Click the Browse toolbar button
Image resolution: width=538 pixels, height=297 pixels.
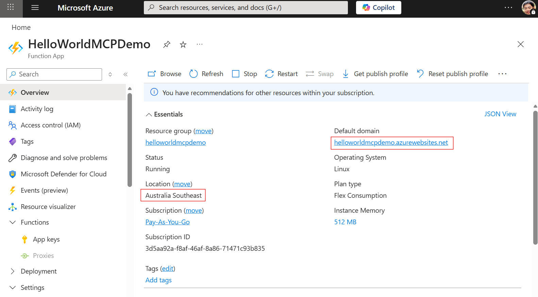165,74
